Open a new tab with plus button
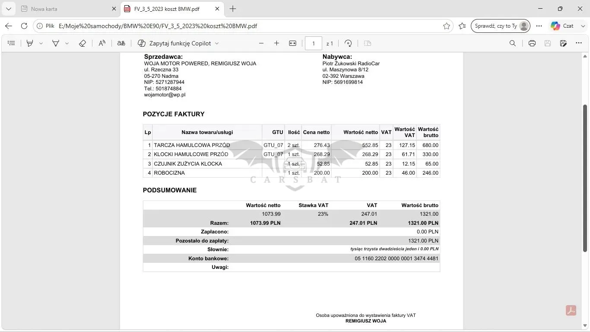 [x=233, y=9]
